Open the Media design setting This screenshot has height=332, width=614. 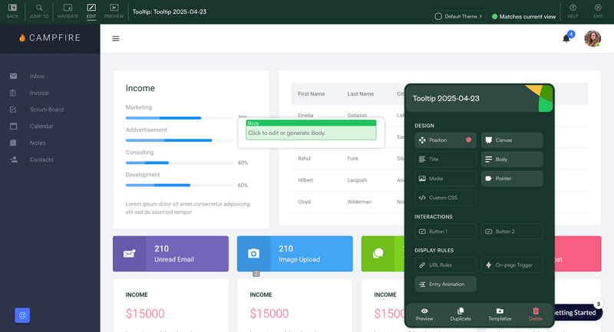point(445,179)
